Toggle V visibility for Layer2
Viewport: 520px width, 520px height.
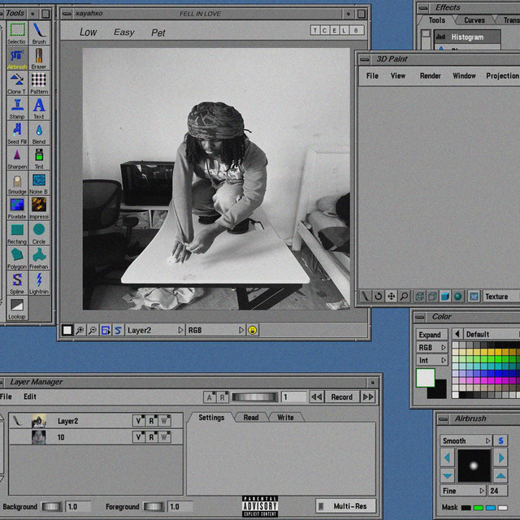pyautogui.click(x=139, y=421)
